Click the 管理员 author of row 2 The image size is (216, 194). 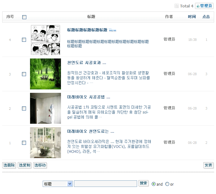point(169,108)
